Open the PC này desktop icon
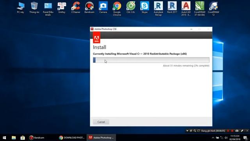 [21, 7]
